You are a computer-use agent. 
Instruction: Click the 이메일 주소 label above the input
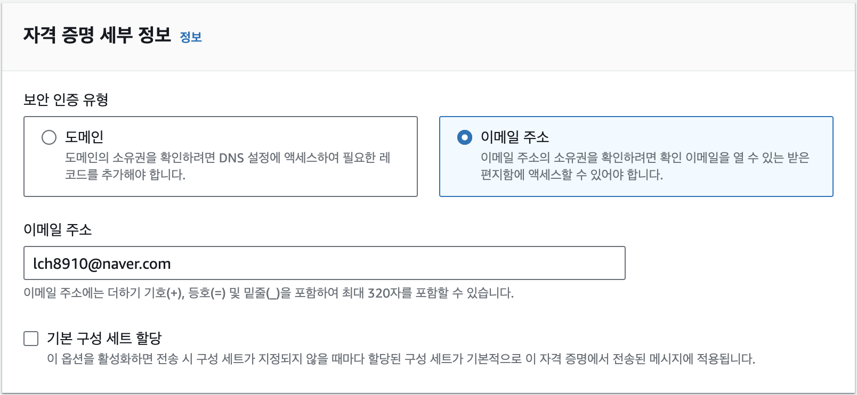[x=58, y=229]
